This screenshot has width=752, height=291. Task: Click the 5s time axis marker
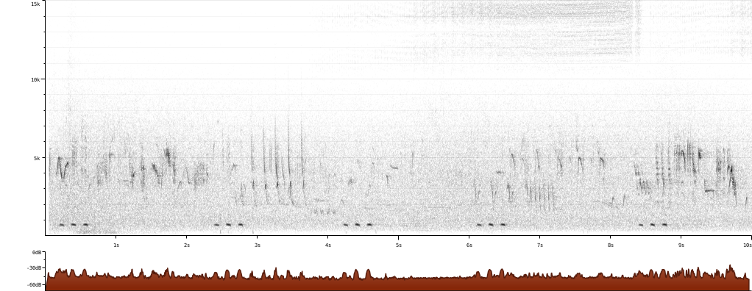coord(399,245)
